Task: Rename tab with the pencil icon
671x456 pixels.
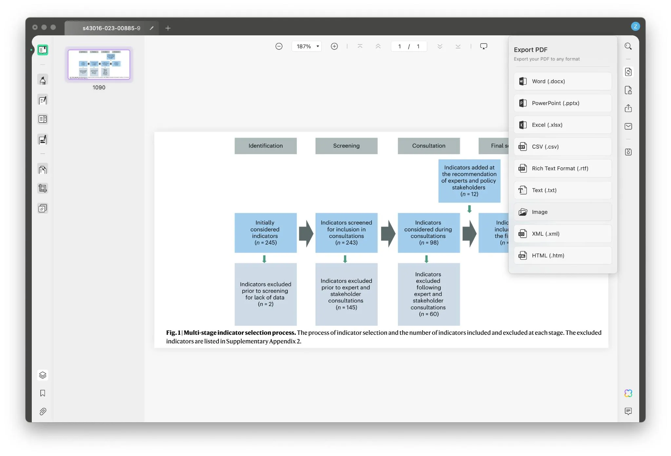Action: pos(151,28)
